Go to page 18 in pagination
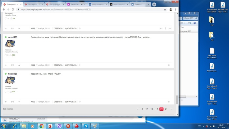Viewport: 229px width, 129px height. 151,109
